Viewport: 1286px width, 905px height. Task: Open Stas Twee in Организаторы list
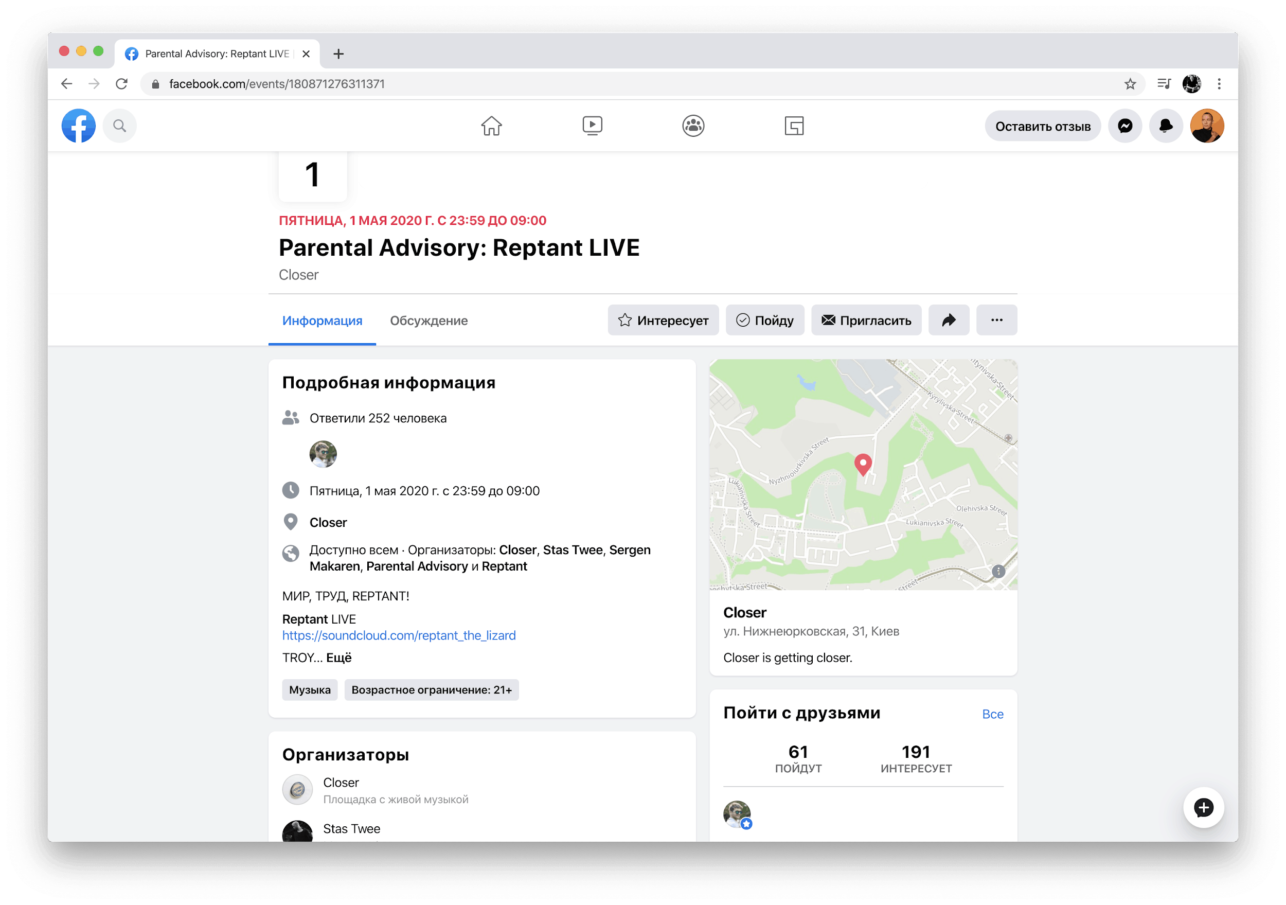352,829
